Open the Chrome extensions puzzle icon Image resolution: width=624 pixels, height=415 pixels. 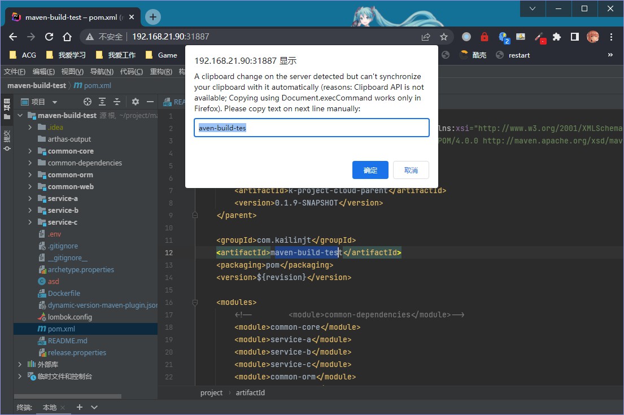click(557, 37)
